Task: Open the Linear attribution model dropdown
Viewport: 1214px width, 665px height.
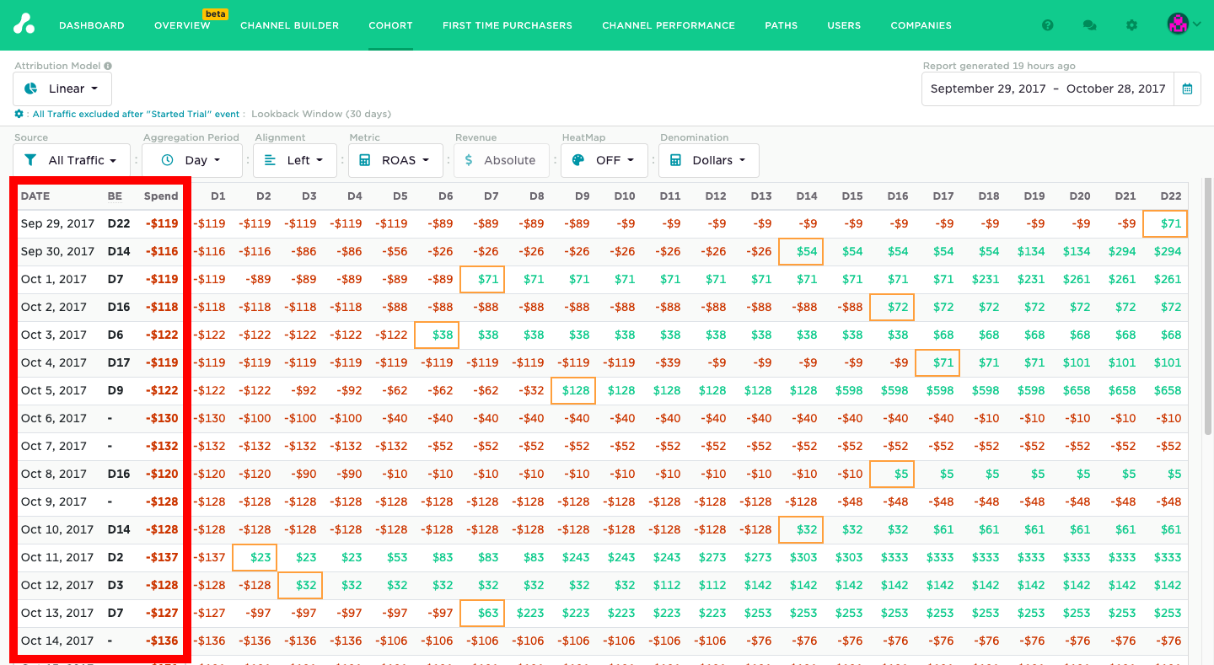Action: coord(62,88)
